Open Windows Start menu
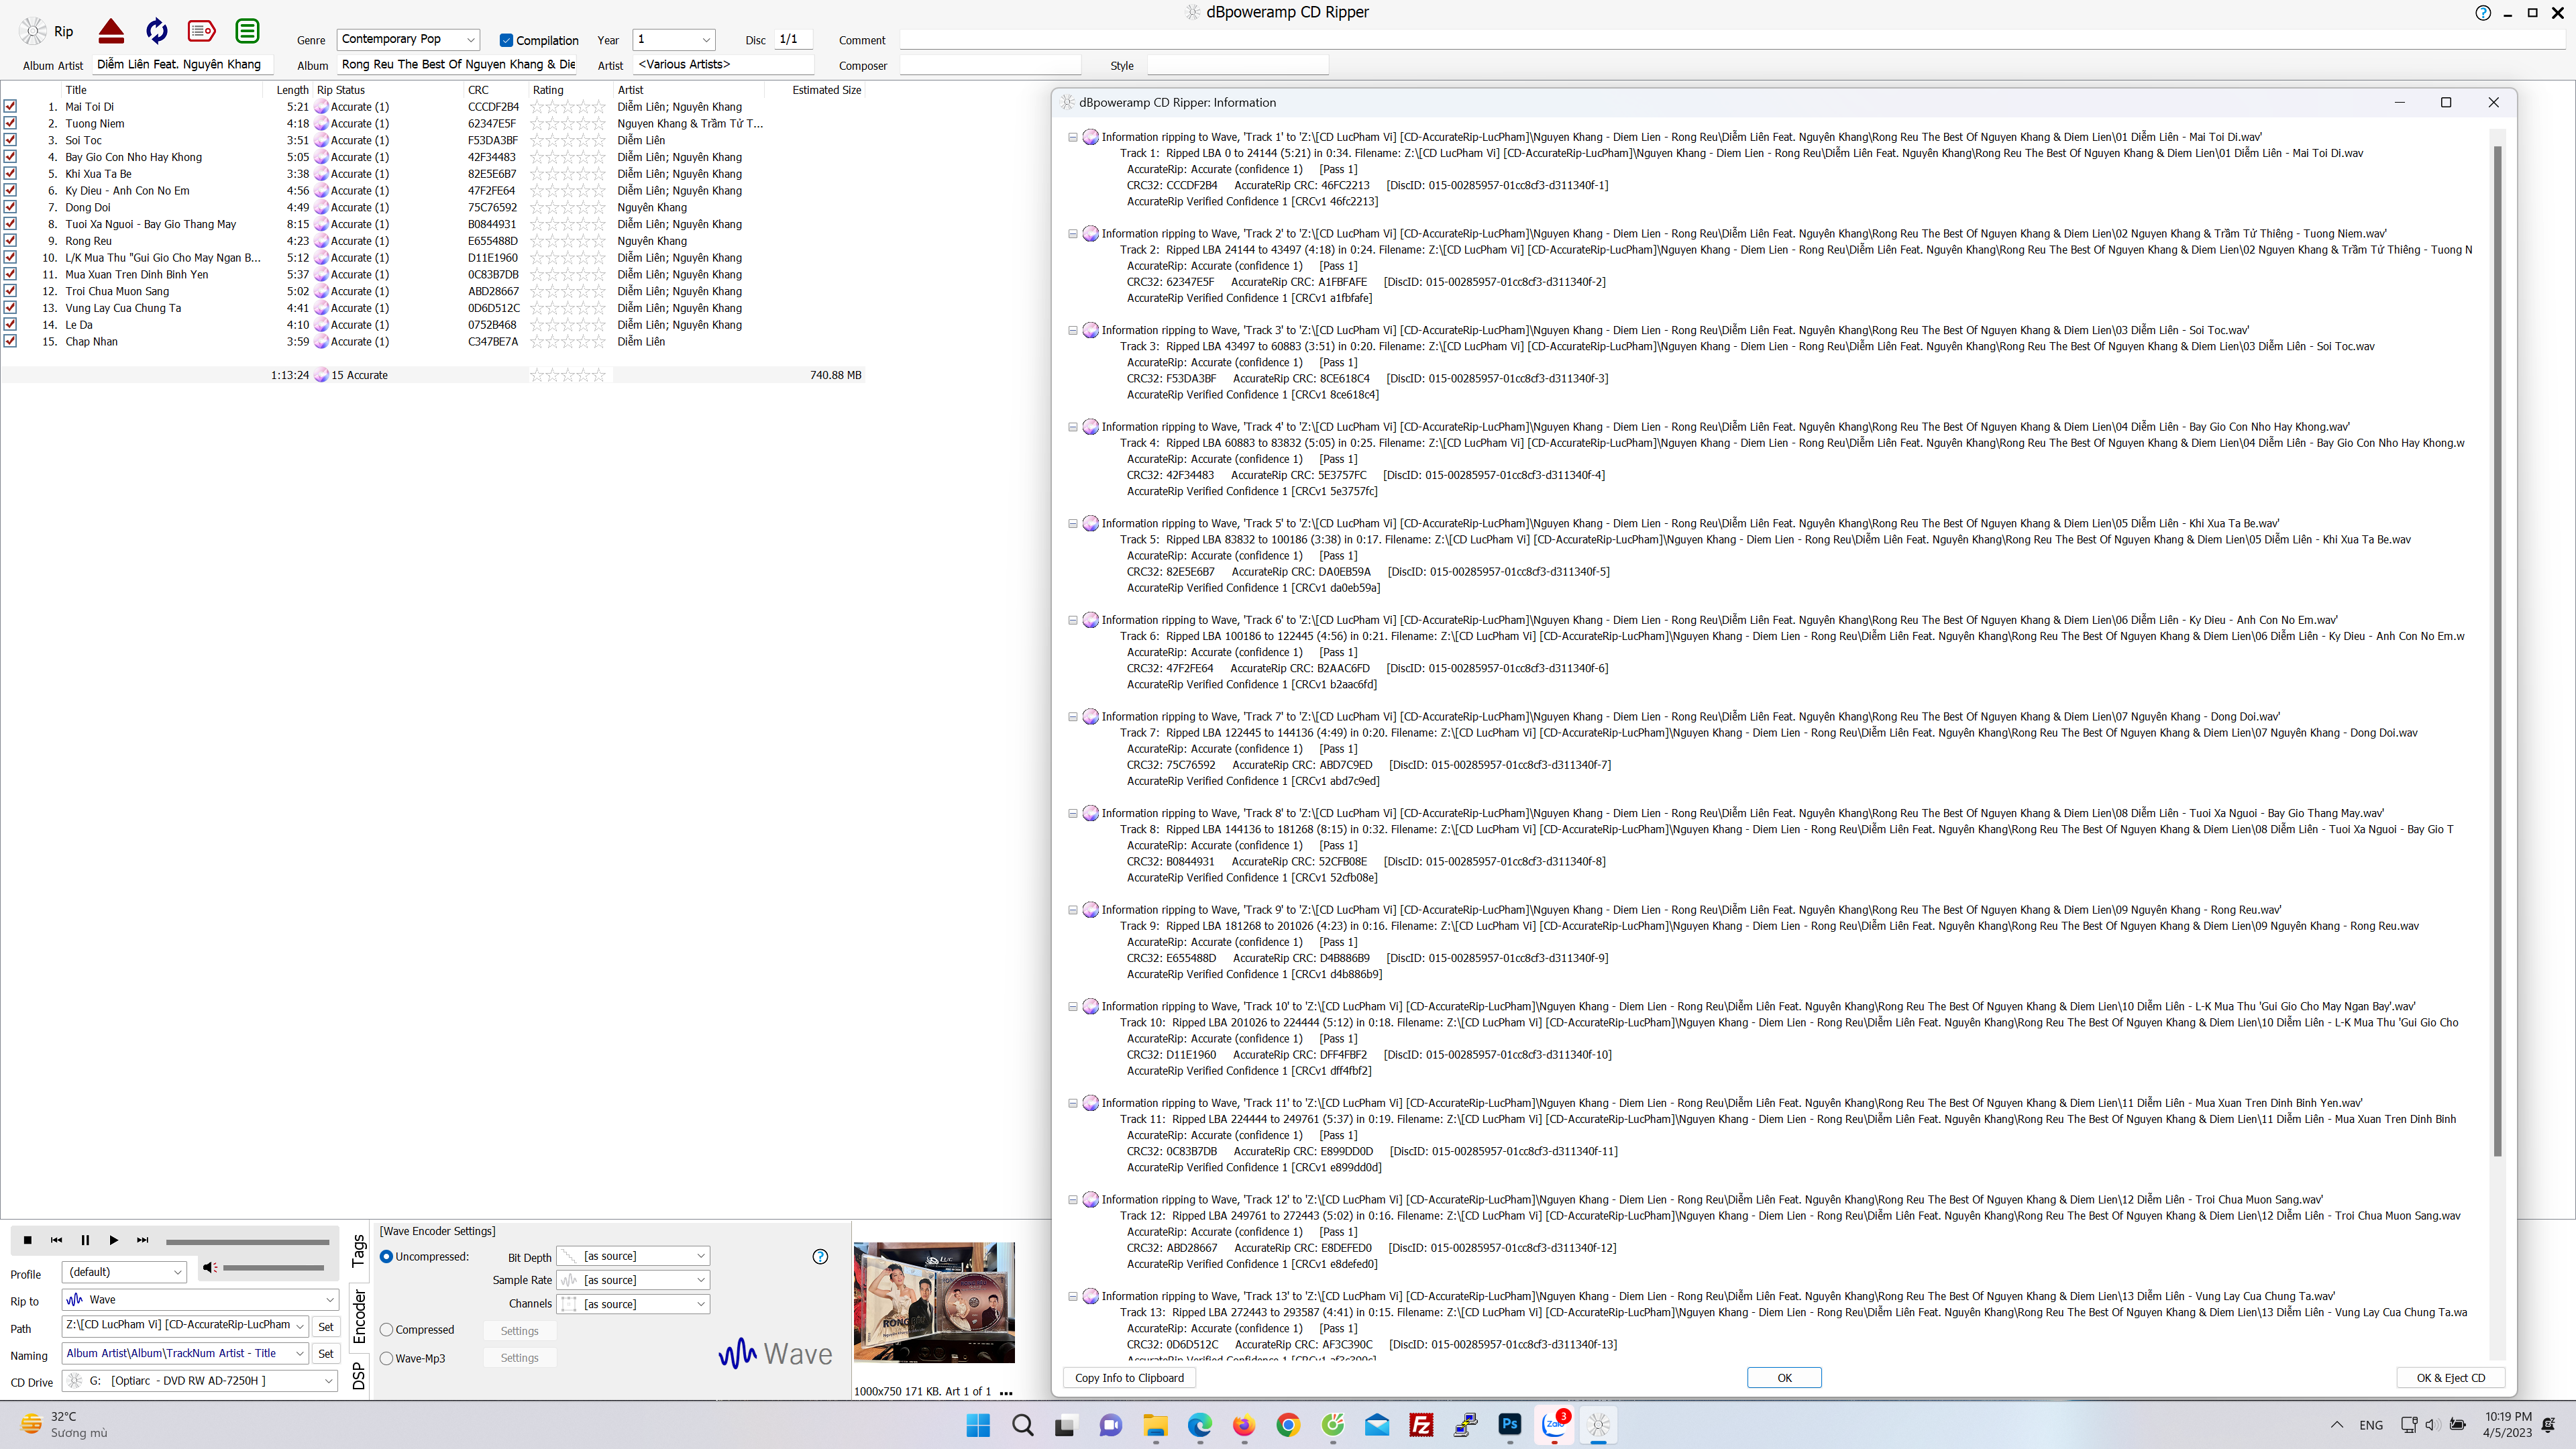Image resolution: width=2576 pixels, height=1449 pixels. [978, 1425]
